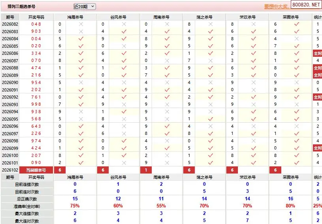Click the top 开奖号码 column header

pyautogui.click(x=36, y=17)
